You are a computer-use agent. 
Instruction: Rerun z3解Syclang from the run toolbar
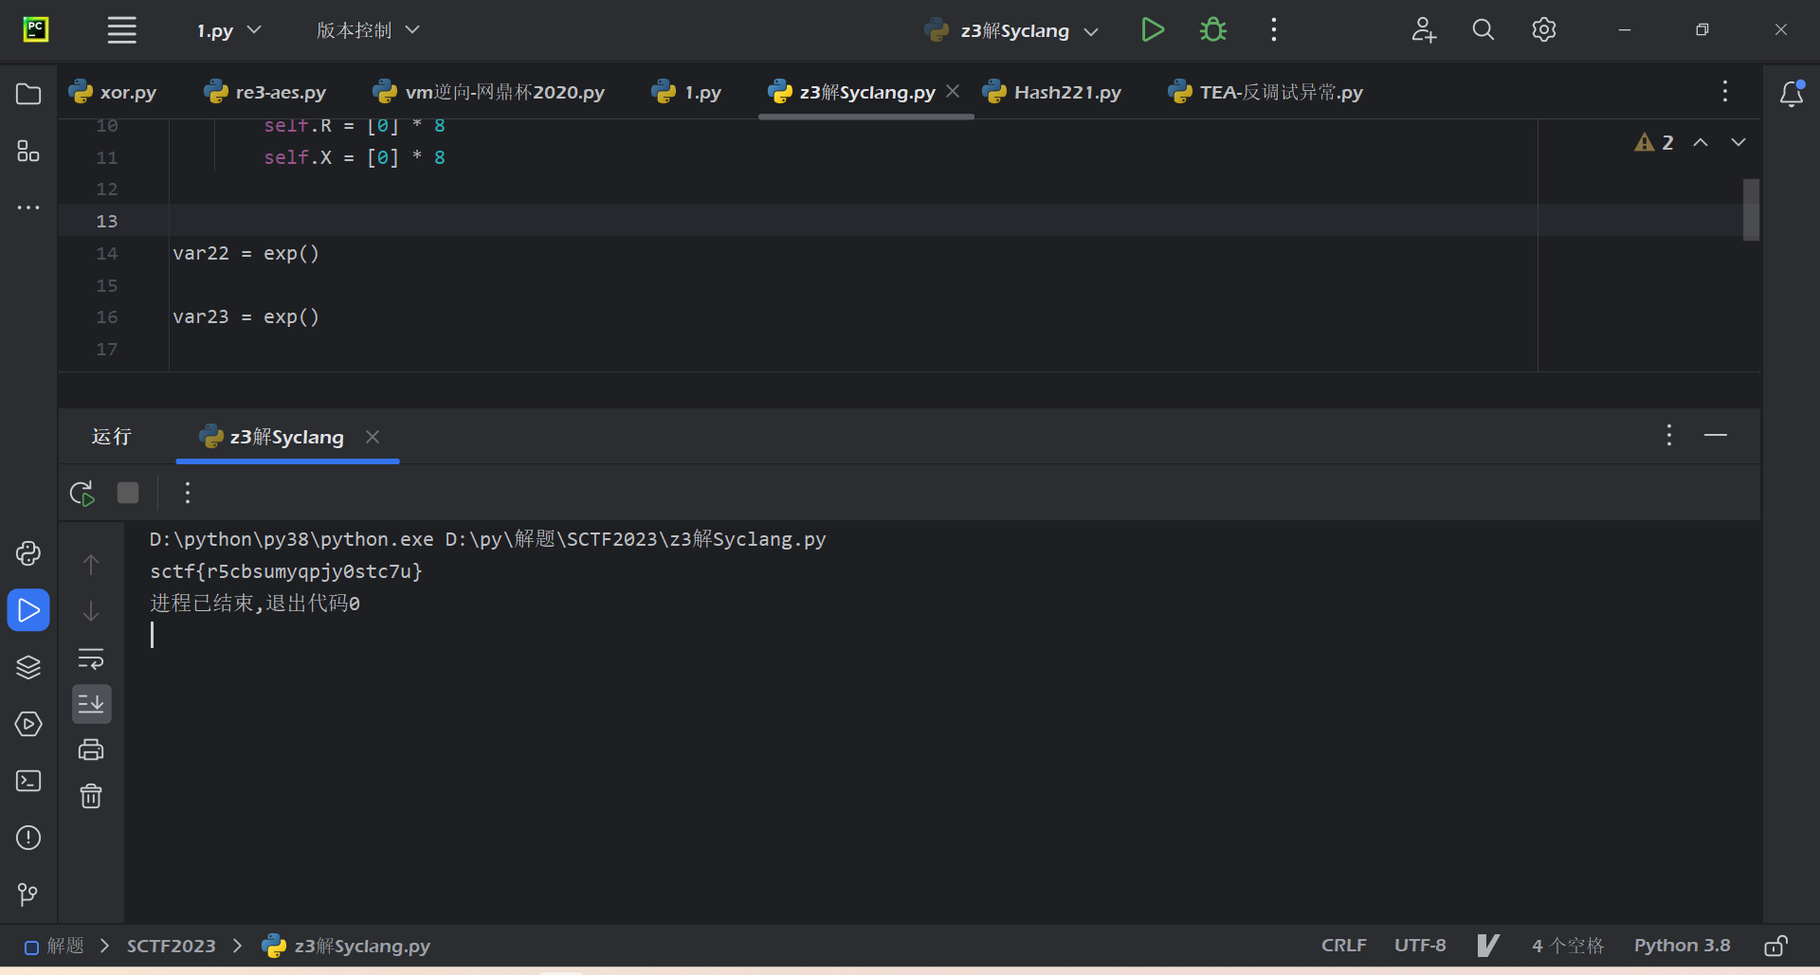pos(82,493)
